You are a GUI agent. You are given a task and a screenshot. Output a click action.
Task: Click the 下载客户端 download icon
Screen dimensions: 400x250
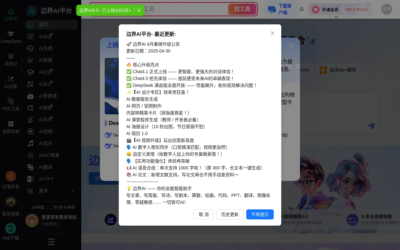pos(272,9)
